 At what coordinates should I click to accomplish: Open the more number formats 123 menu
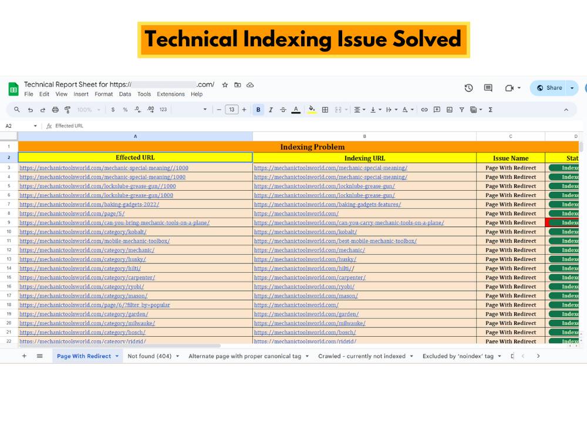pos(163,110)
